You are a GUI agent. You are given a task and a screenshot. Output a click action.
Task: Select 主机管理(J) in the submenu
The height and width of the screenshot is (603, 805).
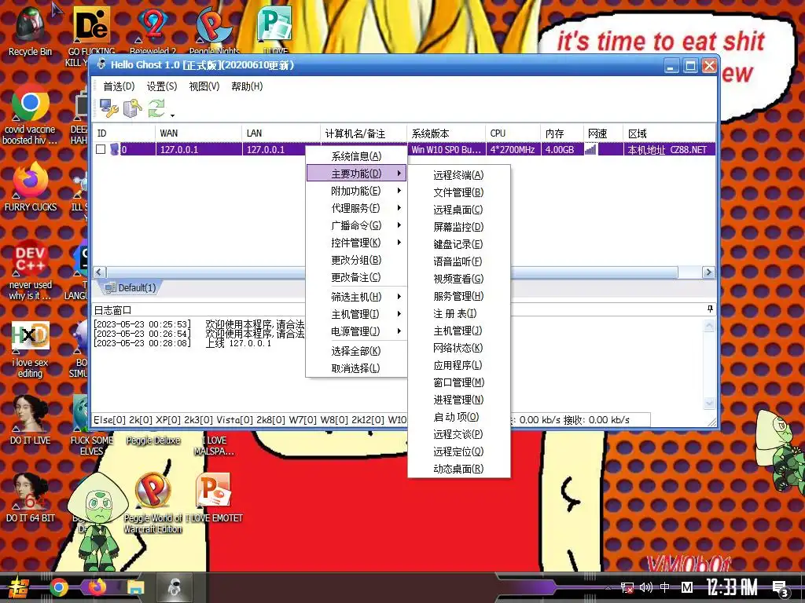[458, 331]
